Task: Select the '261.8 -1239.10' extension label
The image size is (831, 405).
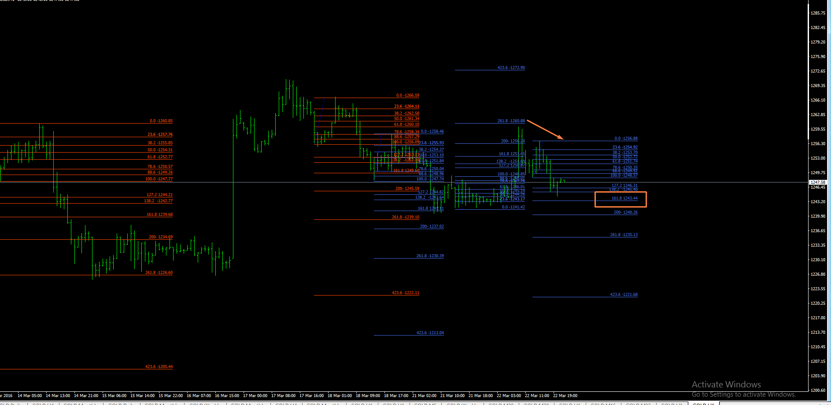Action: coord(406,217)
